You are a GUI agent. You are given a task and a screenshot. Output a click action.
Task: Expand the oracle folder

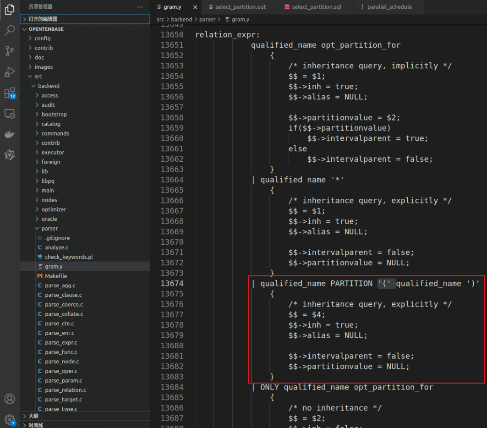tap(85, 219)
